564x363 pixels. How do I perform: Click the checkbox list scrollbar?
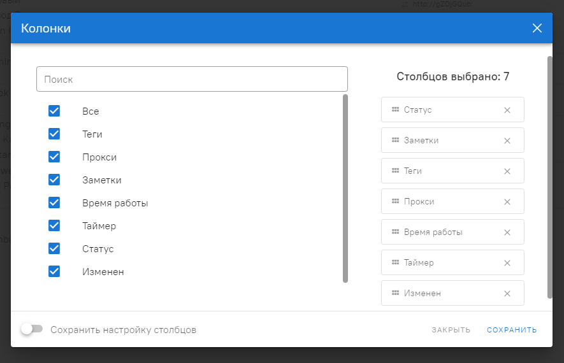click(x=345, y=188)
